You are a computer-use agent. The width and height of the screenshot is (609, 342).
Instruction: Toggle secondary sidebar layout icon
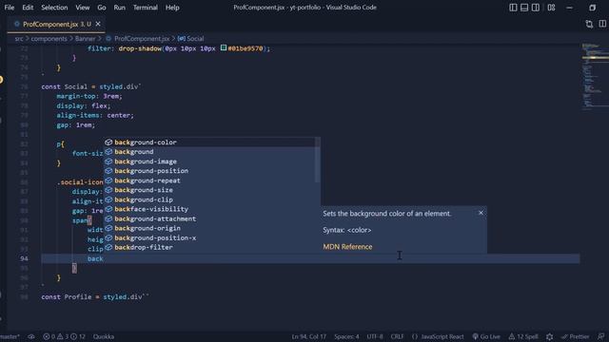535,8
